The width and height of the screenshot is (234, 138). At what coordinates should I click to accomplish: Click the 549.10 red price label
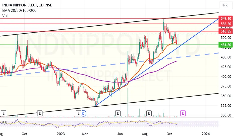coord(226,19)
